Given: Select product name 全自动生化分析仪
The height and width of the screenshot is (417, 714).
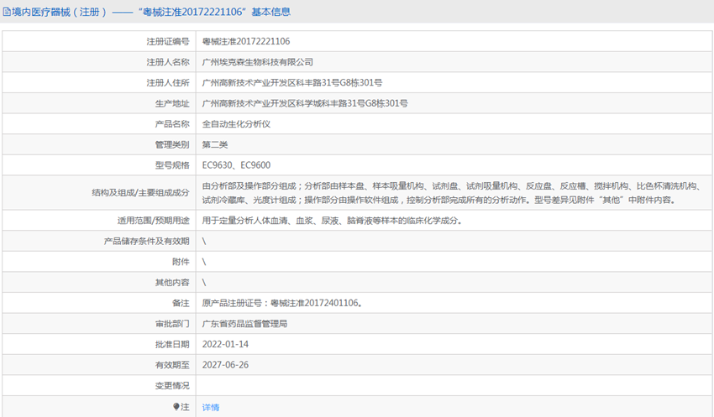Looking at the screenshot, I should coord(236,124).
